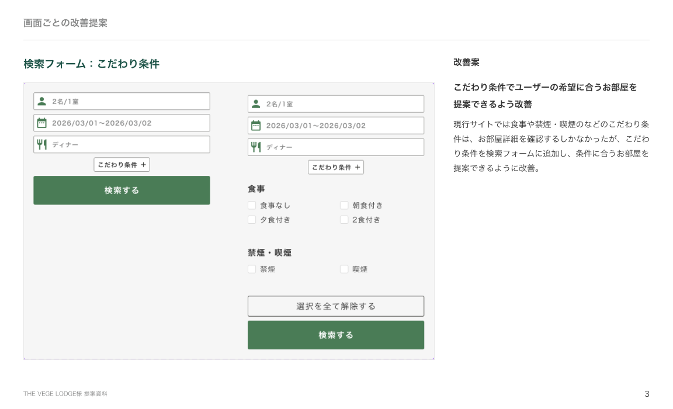Click the 選択を全て解除する button
Screen dimensions: 673x409
click(336, 306)
